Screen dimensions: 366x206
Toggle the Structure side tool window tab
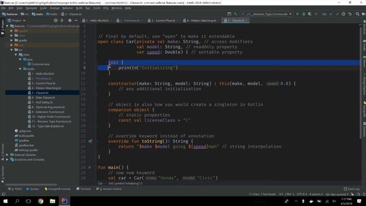[2, 152]
